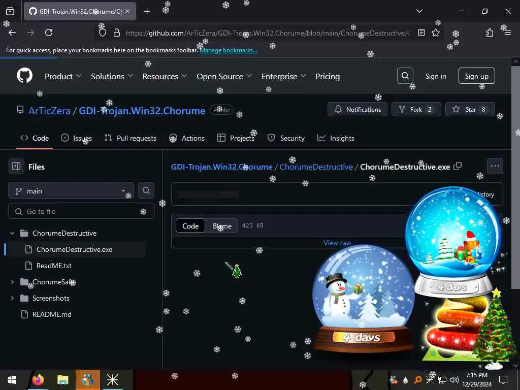Click Sign in link

435,76
